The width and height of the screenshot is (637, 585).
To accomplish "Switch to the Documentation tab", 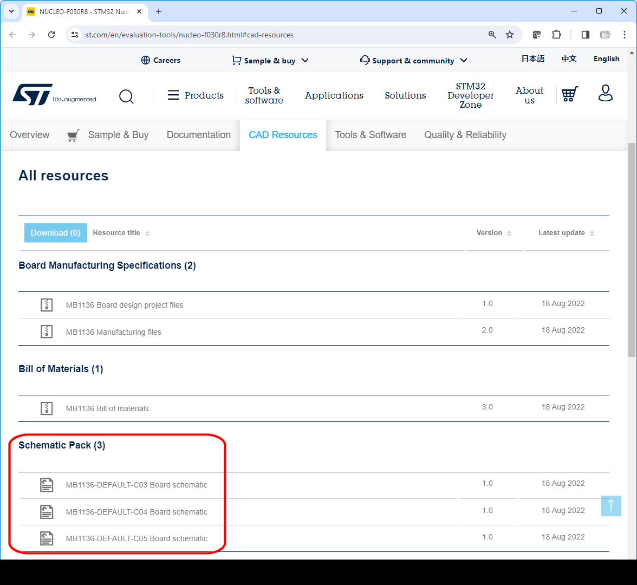I will (198, 135).
